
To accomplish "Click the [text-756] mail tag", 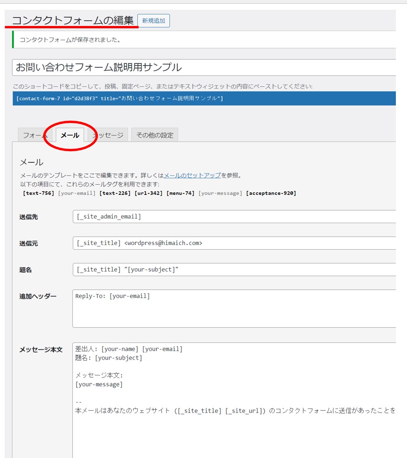I will pyautogui.click(x=39, y=193).
